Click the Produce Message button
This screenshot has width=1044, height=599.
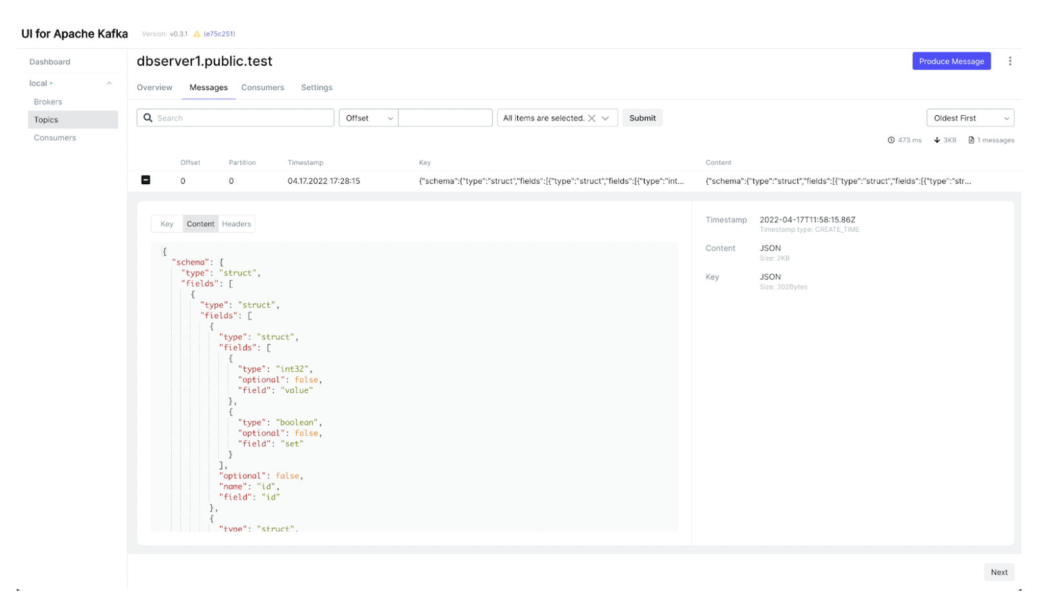tap(951, 61)
